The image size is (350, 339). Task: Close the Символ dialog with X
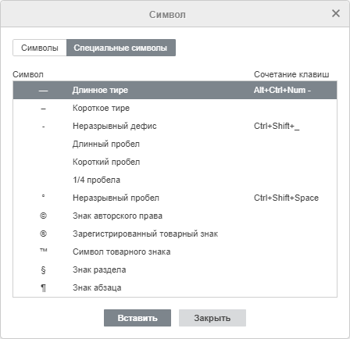pos(336,13)
